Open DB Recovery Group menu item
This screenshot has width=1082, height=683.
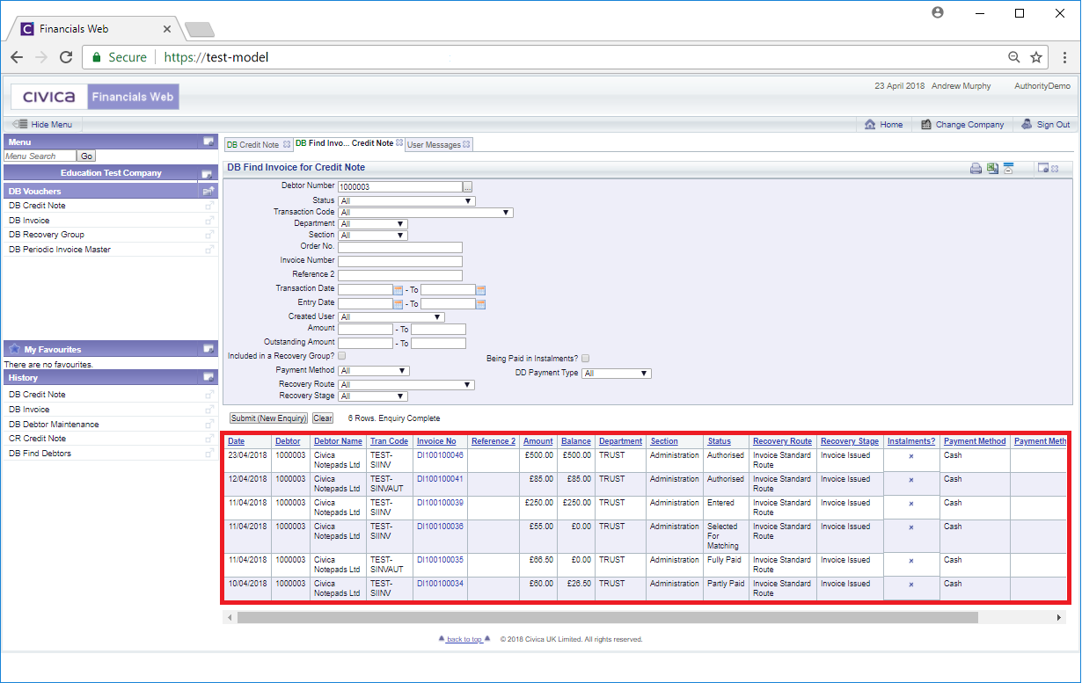(x=47, y=235)
